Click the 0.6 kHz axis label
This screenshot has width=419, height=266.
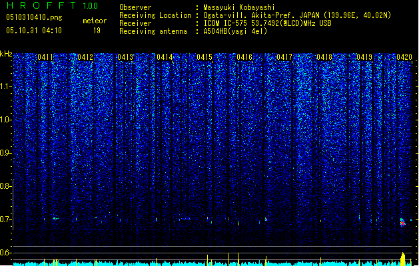(x=6, y=253)
